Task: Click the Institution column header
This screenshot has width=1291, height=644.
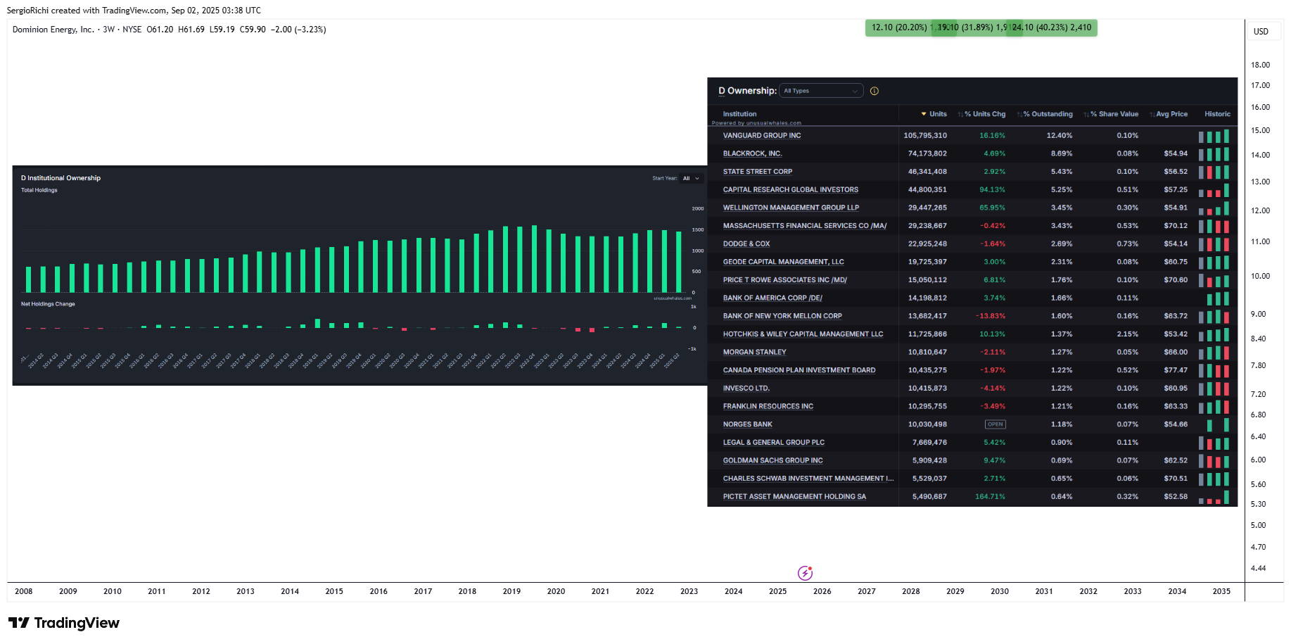Action: click(739, 114)
